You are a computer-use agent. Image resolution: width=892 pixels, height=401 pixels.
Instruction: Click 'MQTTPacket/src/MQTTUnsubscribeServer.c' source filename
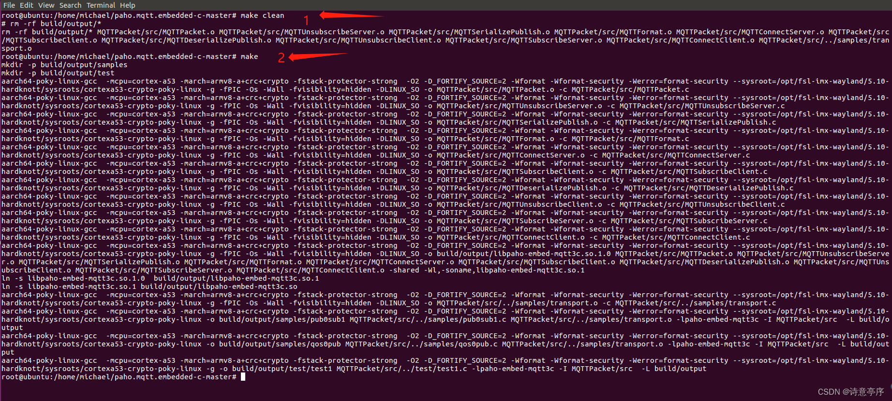click(x=702, y=106)
